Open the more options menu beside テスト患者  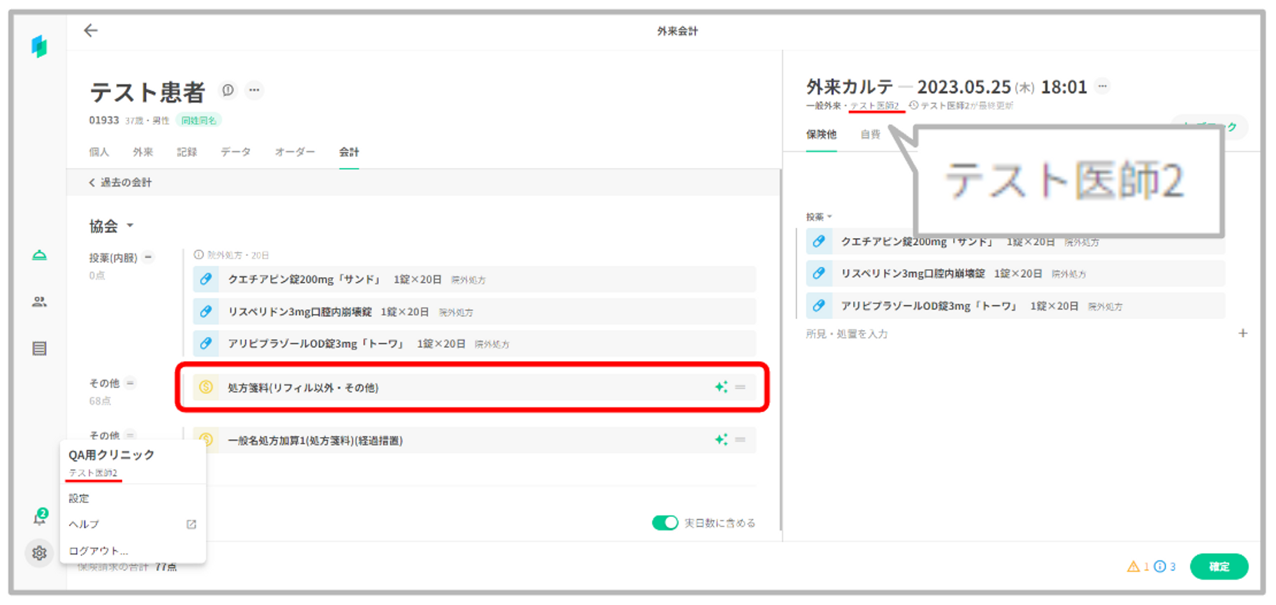click(254, 90)
